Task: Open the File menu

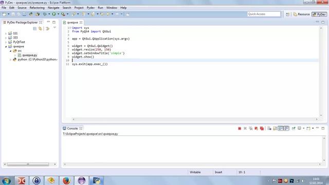Action: 4,8
